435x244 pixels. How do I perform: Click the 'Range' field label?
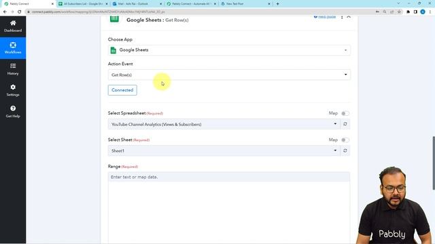[x=114, y=167]
